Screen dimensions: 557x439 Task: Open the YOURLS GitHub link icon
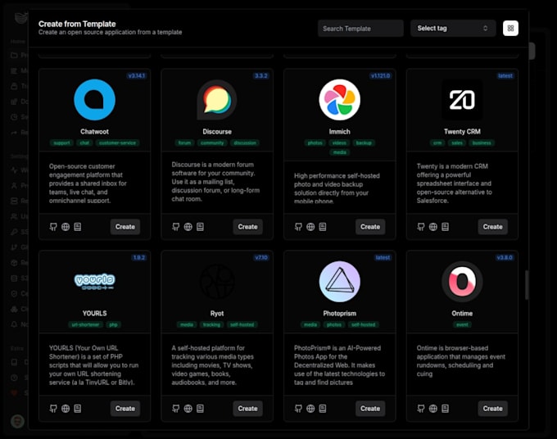point(53,409)
